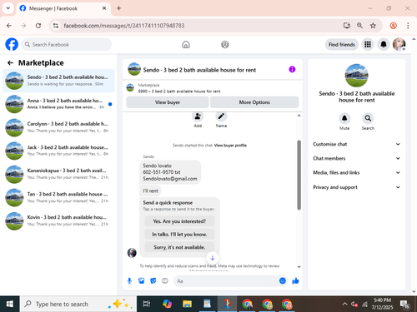Viewport: 417px width, 312px height.
Task: Open Task View on the taskbar
Action: (147, 305)
